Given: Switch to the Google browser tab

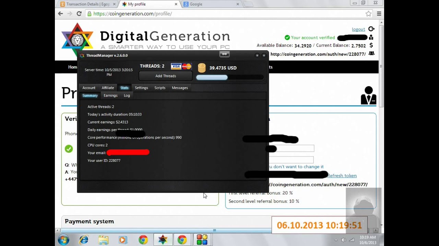Looking at the screenshot, I should [x=211, y=4].
